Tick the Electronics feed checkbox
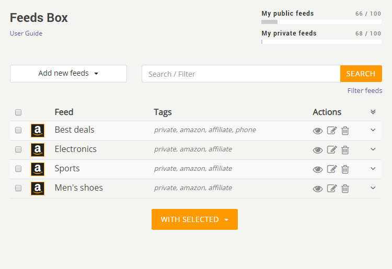Viewport: 392px width, 269px height. (18, 149)
